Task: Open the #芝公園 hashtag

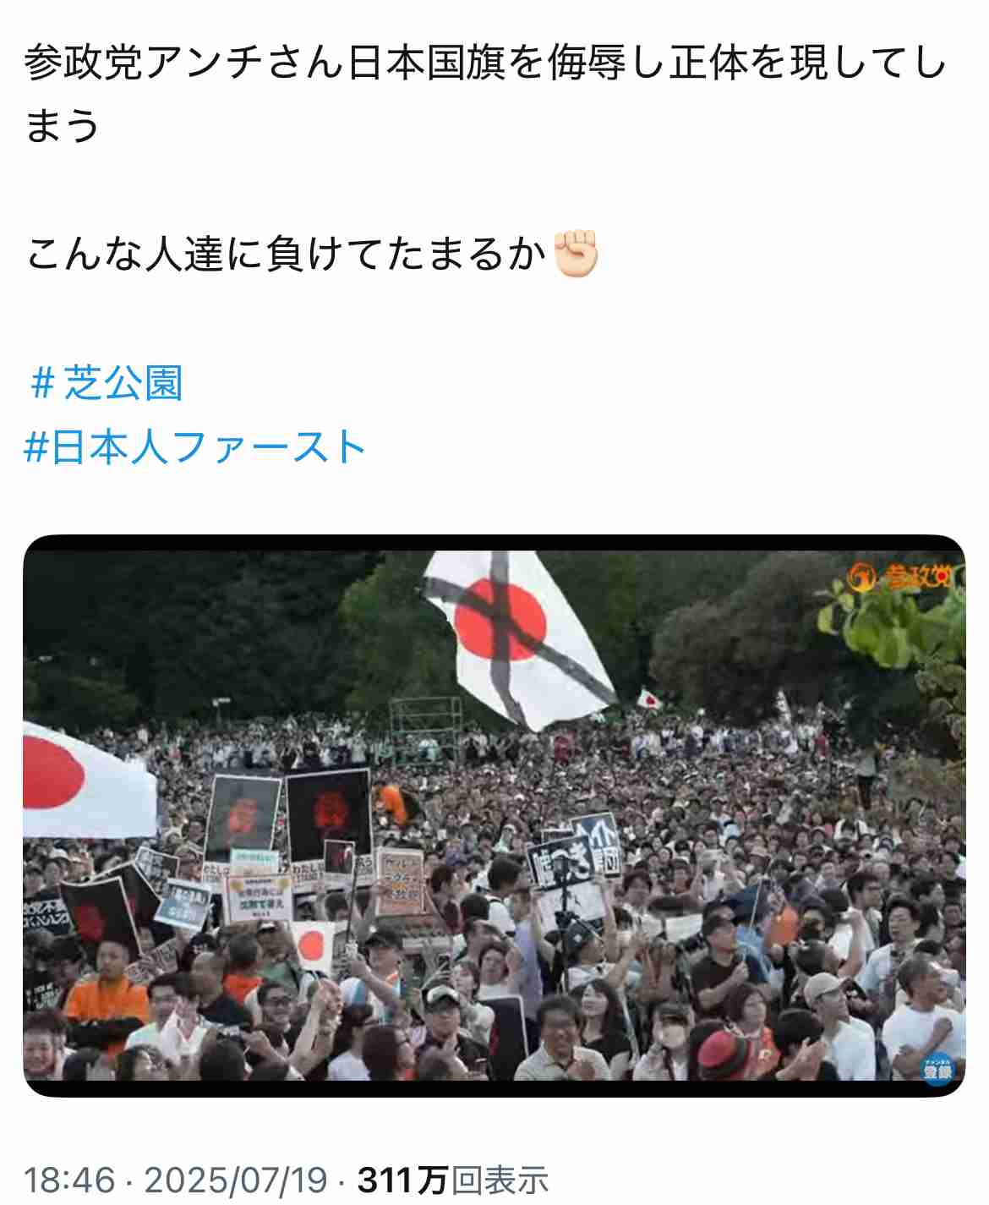Action: 107,383
